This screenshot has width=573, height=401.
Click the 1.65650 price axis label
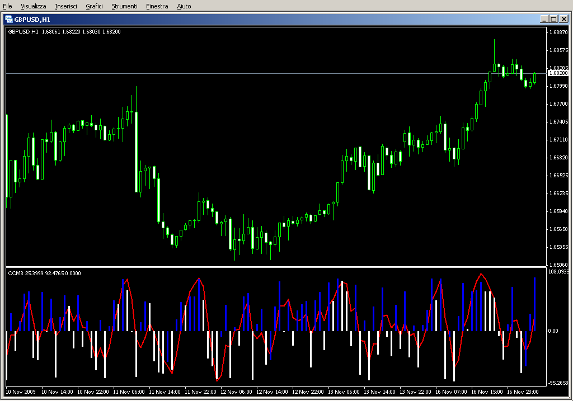558,229
